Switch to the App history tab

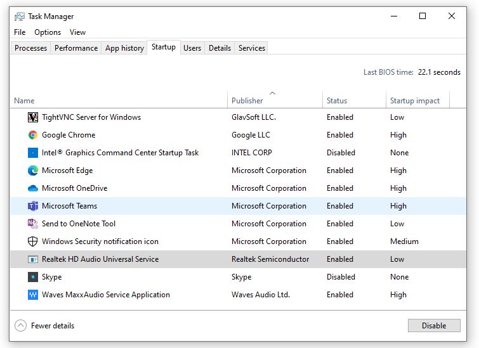tap(124, 48)
